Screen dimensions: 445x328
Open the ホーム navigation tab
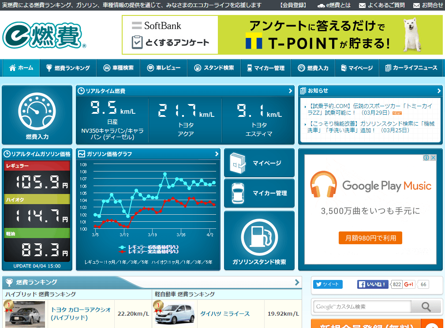[21, 68]
